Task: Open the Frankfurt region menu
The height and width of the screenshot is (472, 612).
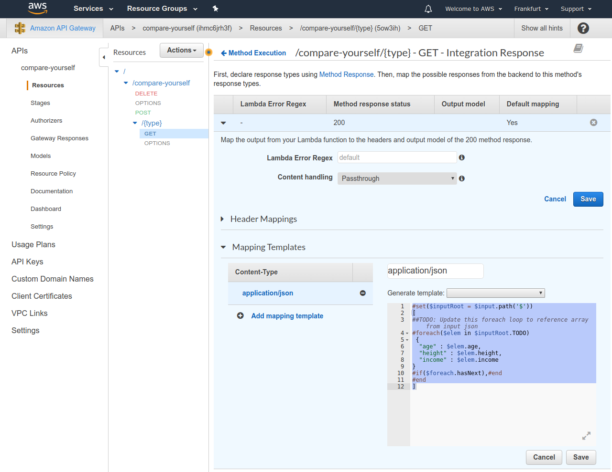Action: (531, 9)
